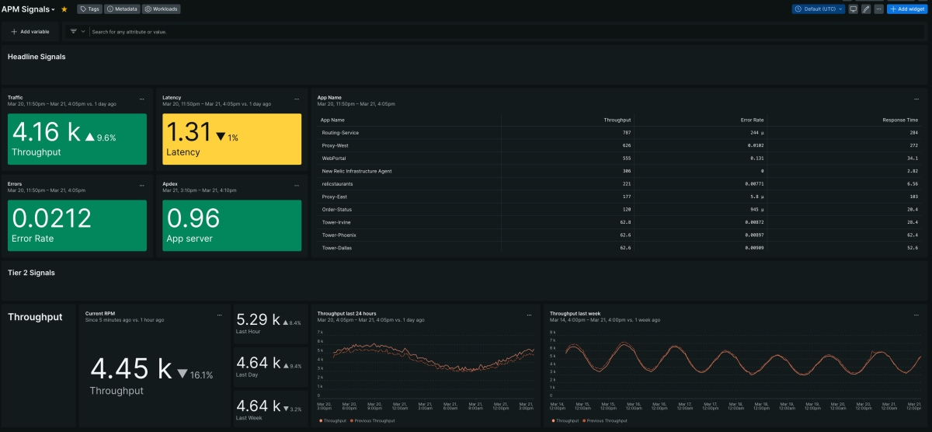This screenshot has height=432, width=932.
Task: Select the Routing-Service table row
Action: 620,133
